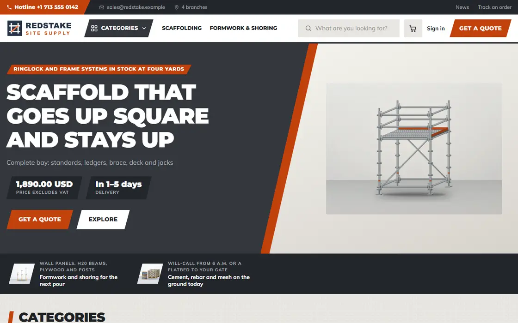Click the REDSTAKE Site Supply wordmark
Image resolution: width=518 pixels, height=323 pixels.
click(x=48, y=28)
